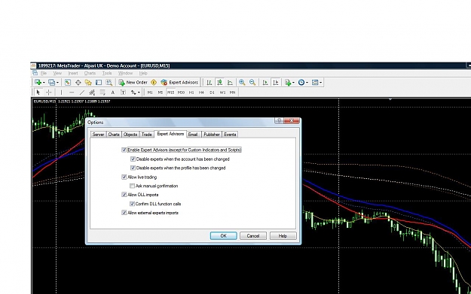Select the Trendline tool
The width and height of the screenshot is (471, 294).
point(81,92)
